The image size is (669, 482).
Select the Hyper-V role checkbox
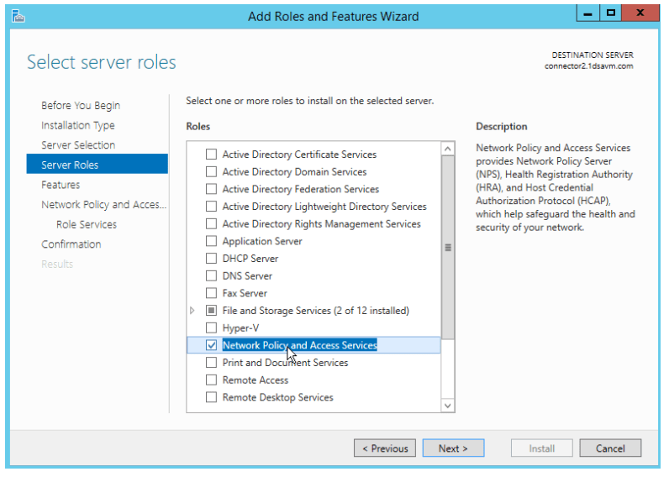click(211, 328)
